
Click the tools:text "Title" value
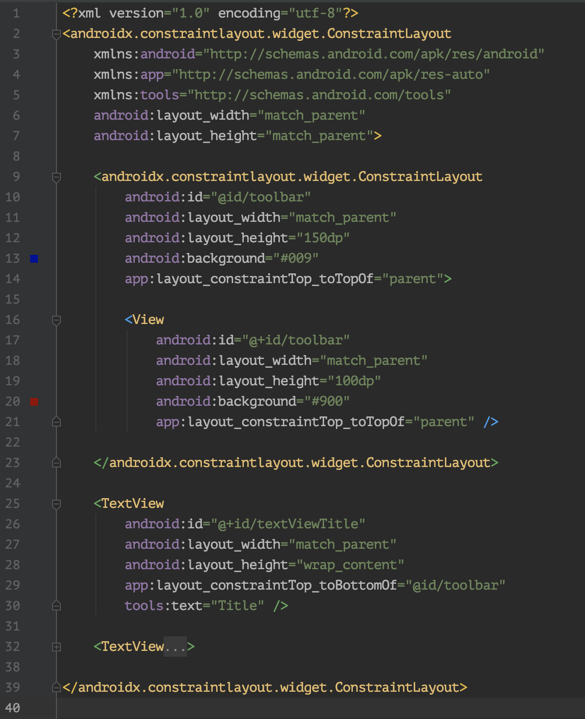[x=238, y=606]
